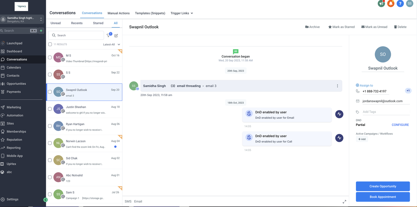417x207 pixels.
Task: Open the Samidha Singh account switcher
Action: (x=22, y=19)
